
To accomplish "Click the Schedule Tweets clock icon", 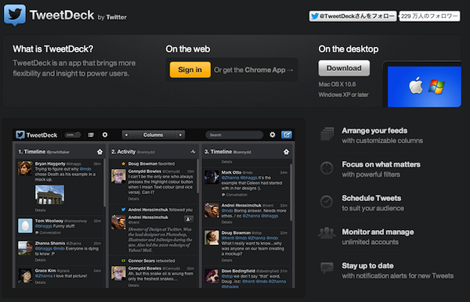I will pyautogui.click(x=327, y=202).
